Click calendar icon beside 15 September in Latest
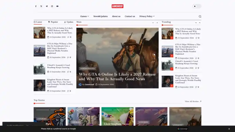Image resolution: width=235 pixels, height=132 pixels. [x=48, y=72]
